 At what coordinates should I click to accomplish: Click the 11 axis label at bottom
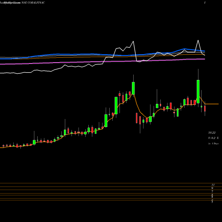213,185
